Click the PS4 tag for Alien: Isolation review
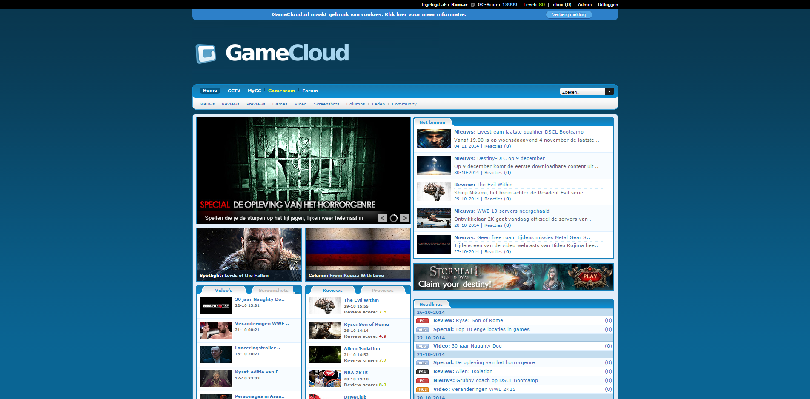Screen dimensions: 810x399 [422, 372]
